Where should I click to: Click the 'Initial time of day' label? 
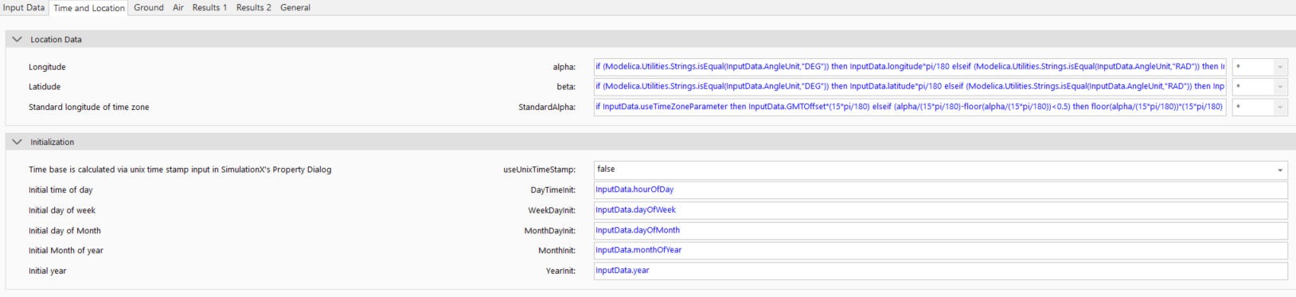click(x=61, y=190)
